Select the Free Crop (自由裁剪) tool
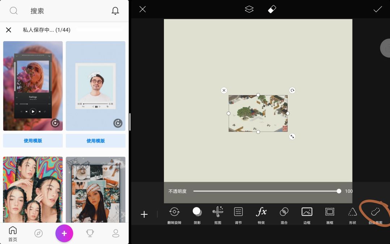The image size is (390, 244). 376,214
